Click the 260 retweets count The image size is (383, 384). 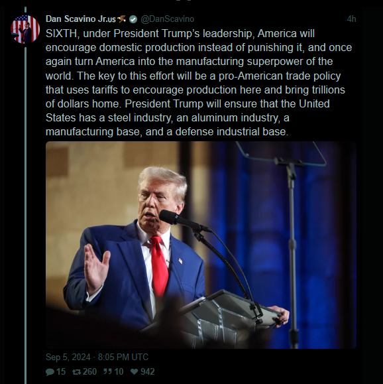coord(90,372)
